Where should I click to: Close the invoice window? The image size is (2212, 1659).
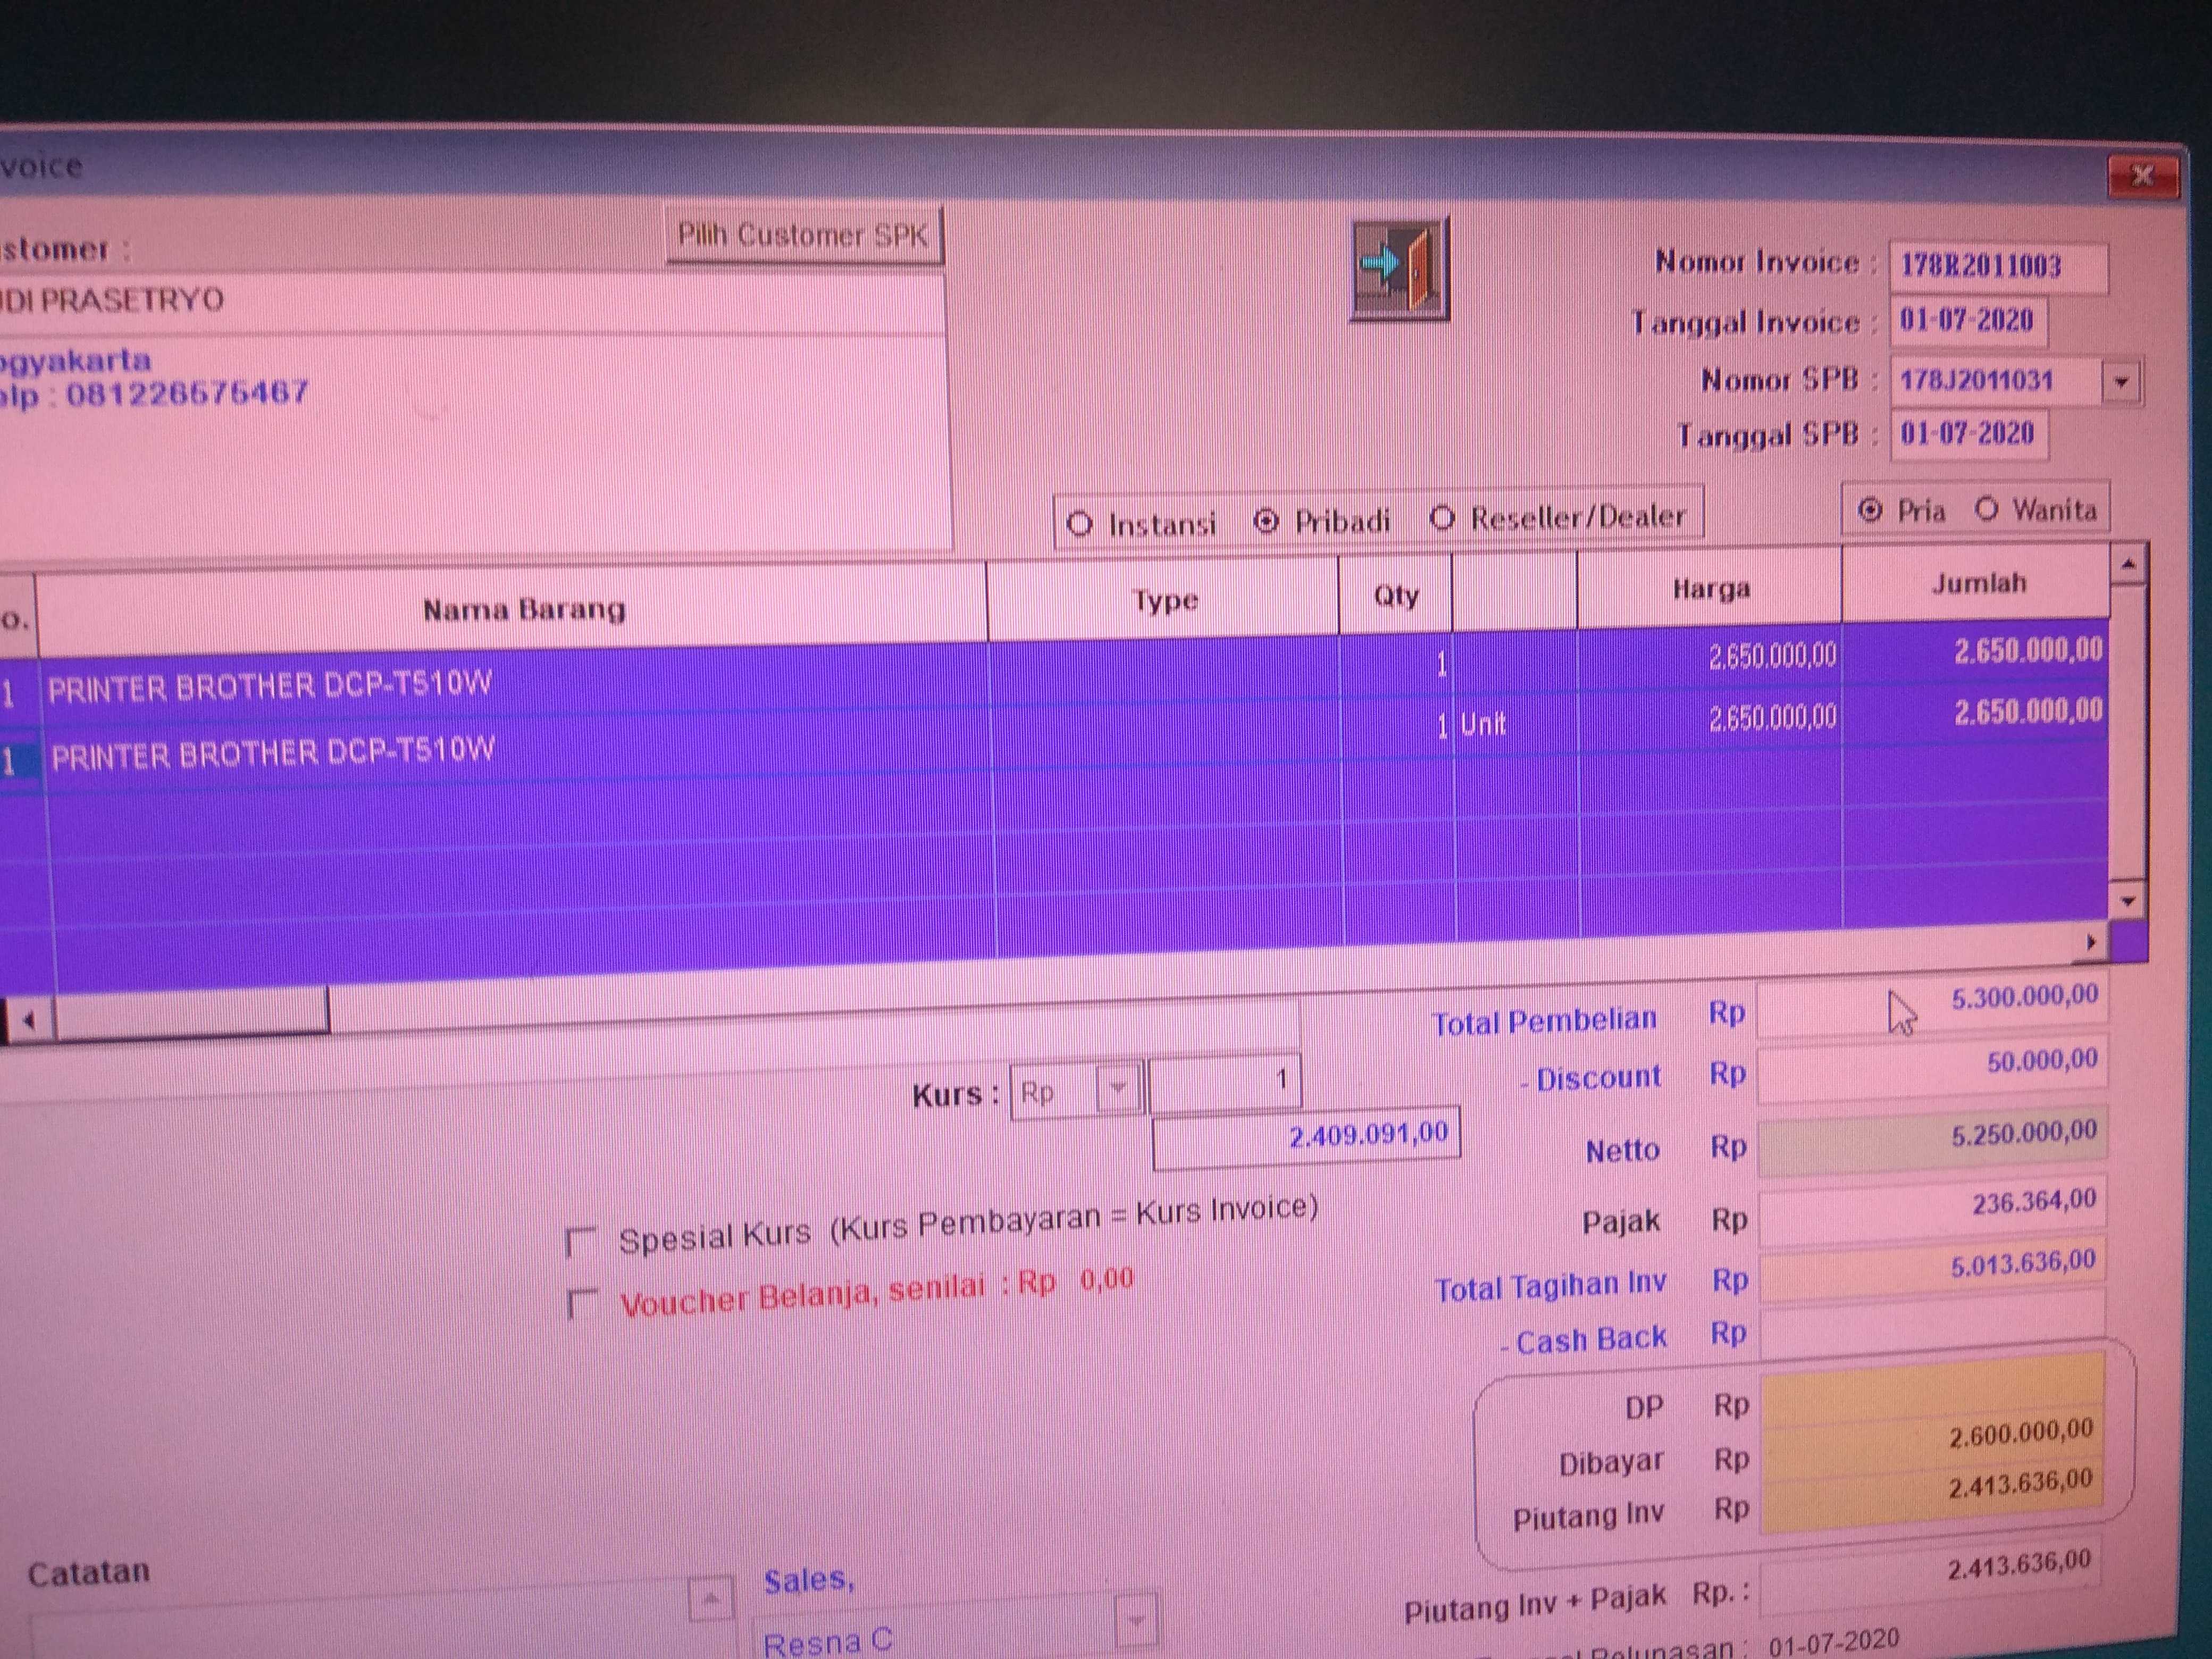coord(2142,177)
